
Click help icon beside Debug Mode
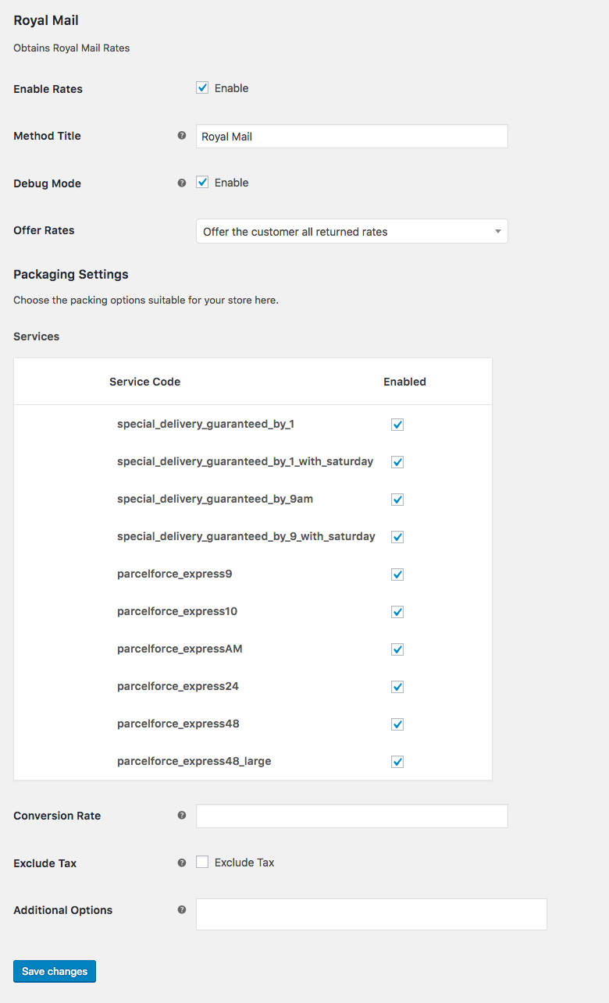pyautogui.click(x=182, y=183)
